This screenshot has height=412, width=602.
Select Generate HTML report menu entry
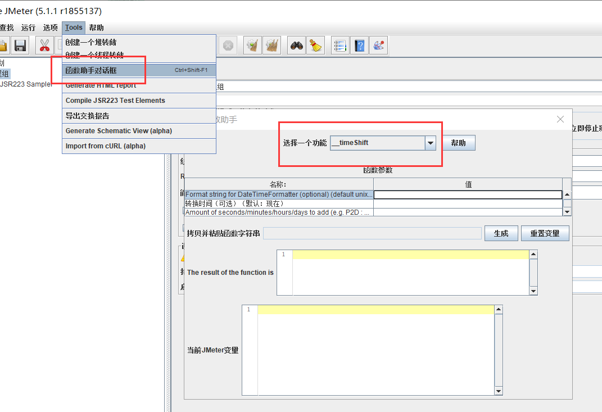pos(101,85)
